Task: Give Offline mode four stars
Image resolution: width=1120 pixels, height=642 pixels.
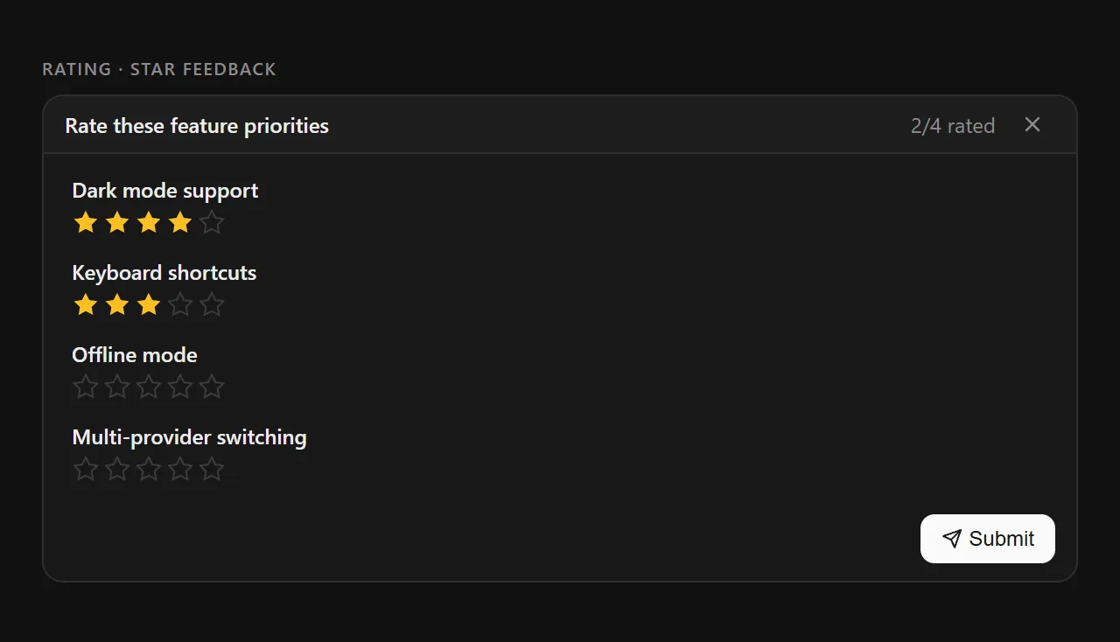Action: coord(180,387)
